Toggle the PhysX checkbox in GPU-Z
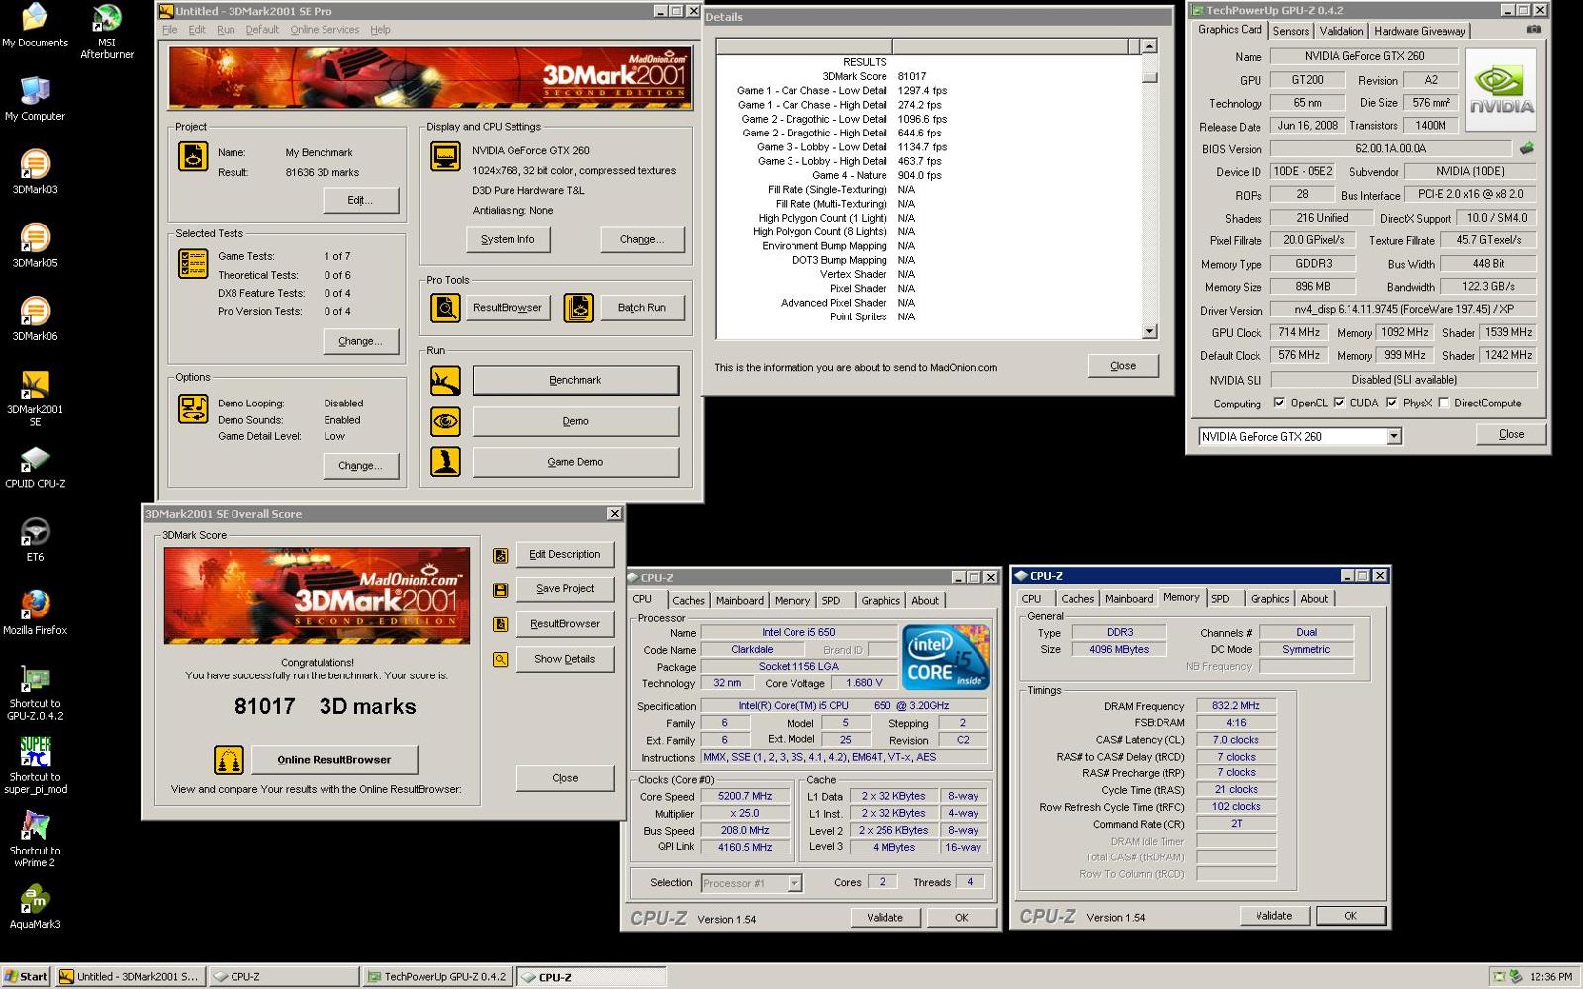The height and width of the screenshot is (989, 1583). pos(1392,403)
